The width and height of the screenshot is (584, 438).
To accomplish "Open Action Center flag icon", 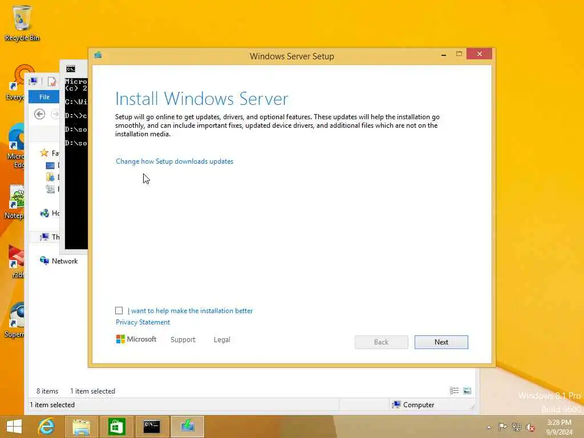I will click(x=502, y=427).
